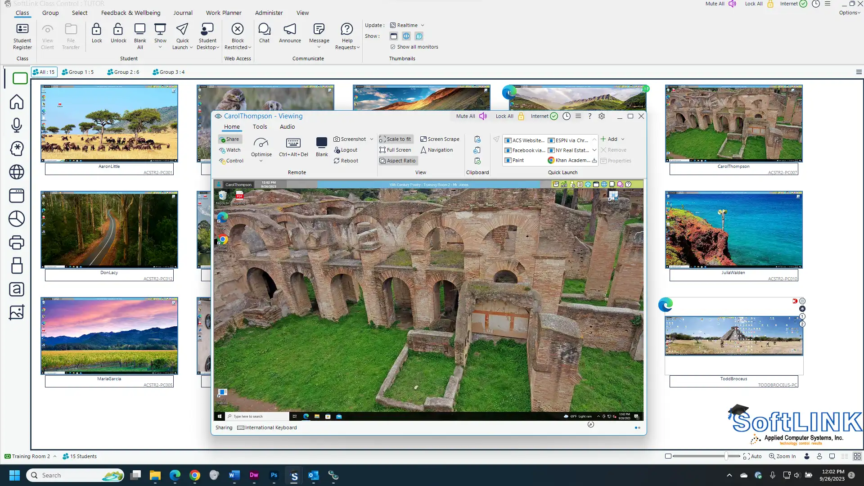Adjust the thumbnail size slider handle
864x486 pixels.
(x=726, y=456)
